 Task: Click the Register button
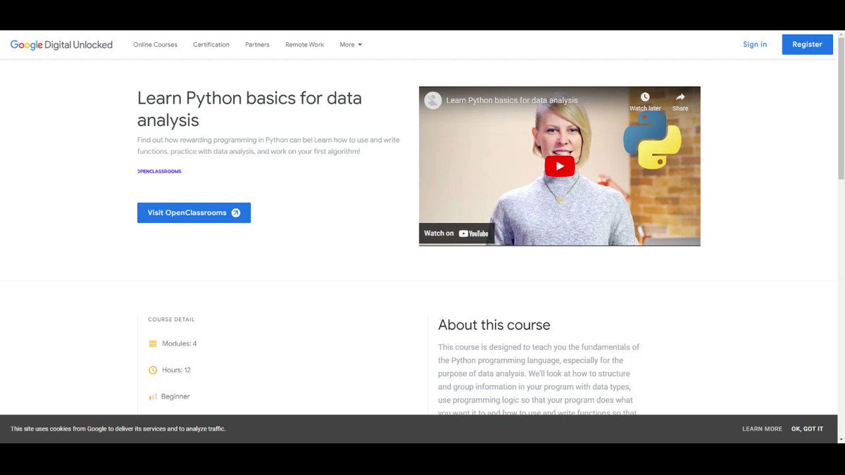(x=807, y=44)
